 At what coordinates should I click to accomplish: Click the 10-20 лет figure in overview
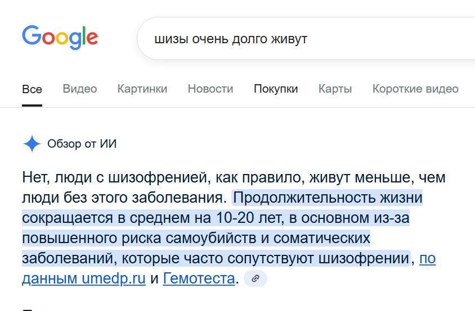coord(250,218)
